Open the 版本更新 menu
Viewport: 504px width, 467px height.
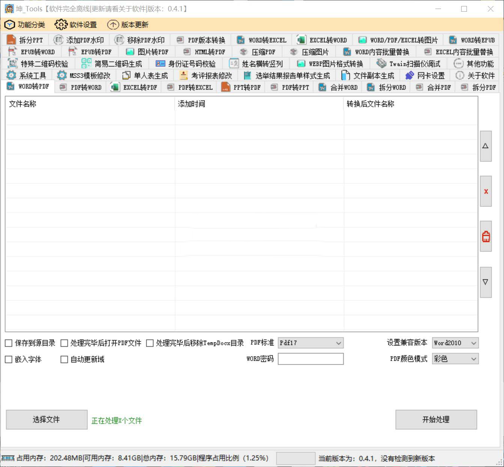128,25
